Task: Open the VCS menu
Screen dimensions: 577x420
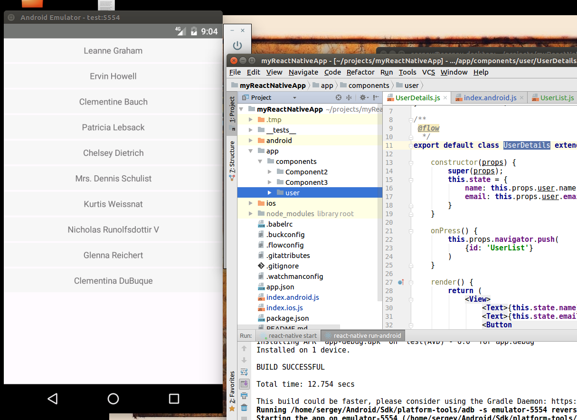Action: click(428, 72)
